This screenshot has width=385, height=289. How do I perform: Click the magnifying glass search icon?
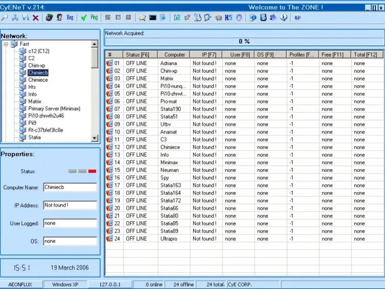tap(4, 18)
